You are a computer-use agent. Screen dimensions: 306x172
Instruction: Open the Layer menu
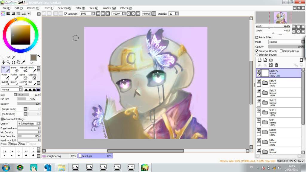click(x=48, y=8)
